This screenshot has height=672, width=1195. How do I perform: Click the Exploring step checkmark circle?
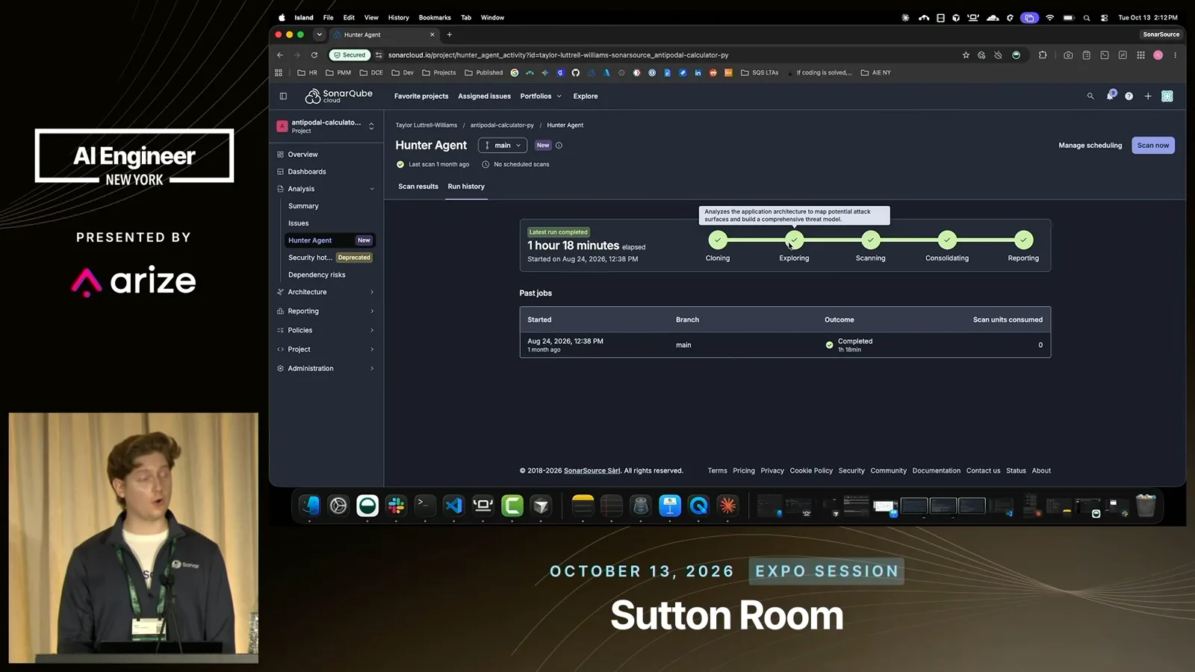coord(794,240)
